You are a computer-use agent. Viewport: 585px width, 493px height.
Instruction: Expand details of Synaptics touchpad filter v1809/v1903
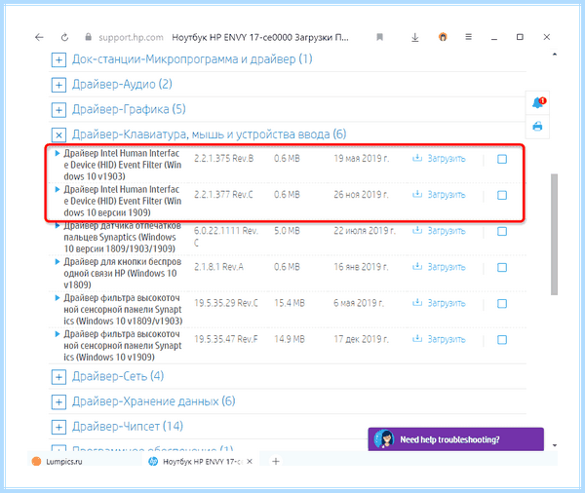58,297
